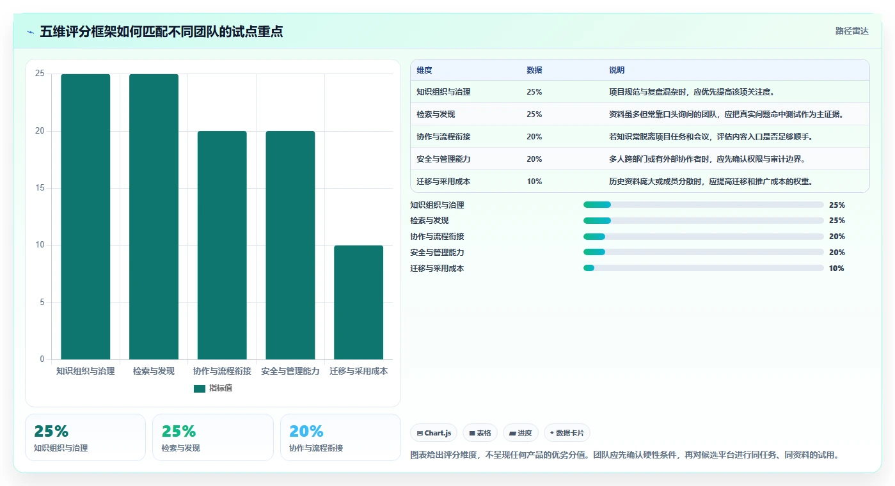Screen dimensions: 895x486
Task: Click the 检索与发现 progress bar
Action: [704, 221]
